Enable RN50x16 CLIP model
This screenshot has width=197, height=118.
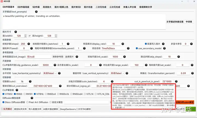(x=58, y=94)
